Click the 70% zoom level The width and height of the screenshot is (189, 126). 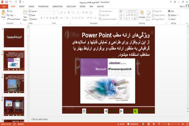(x=183, y=124)
